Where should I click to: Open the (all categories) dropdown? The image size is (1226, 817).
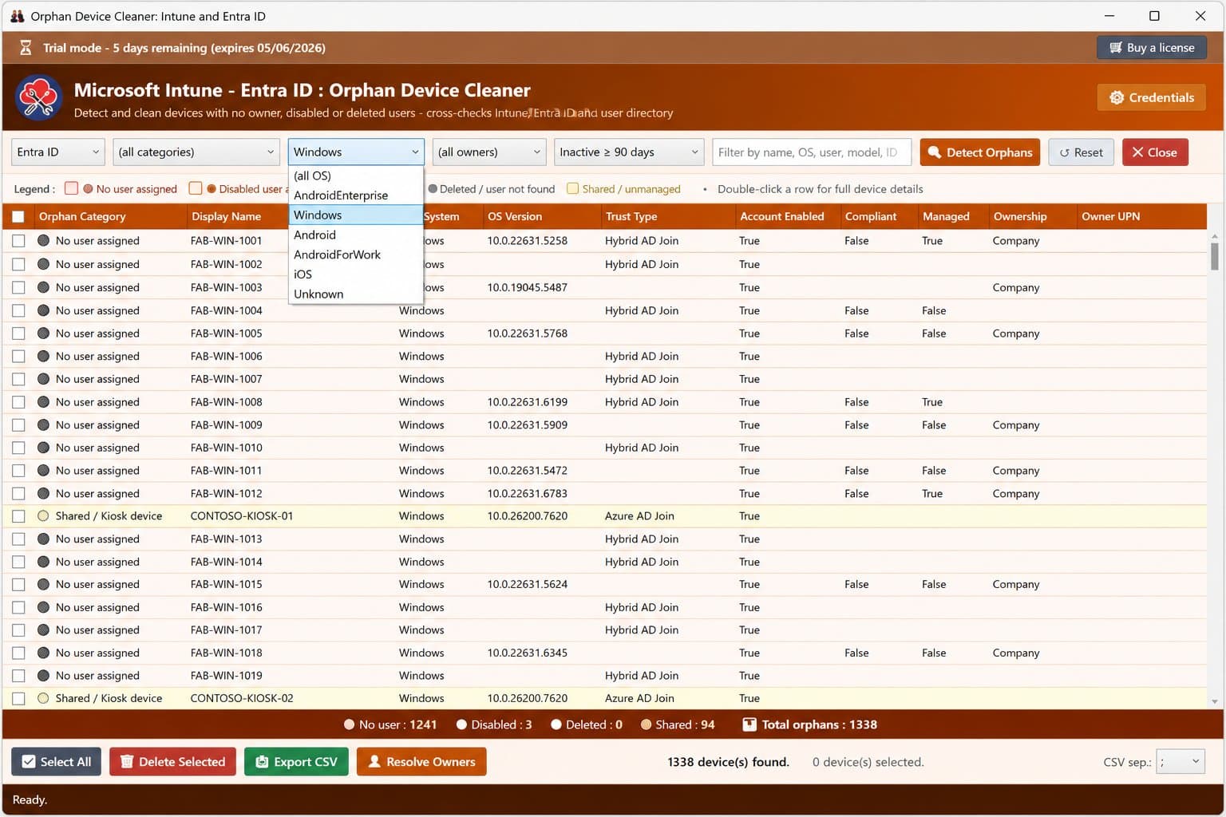196,152
